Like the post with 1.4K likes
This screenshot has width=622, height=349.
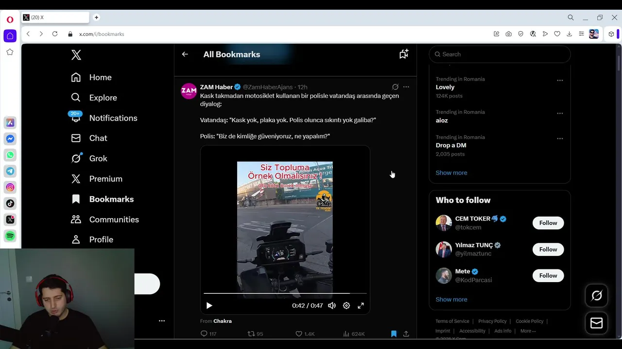tap(305, 333)
